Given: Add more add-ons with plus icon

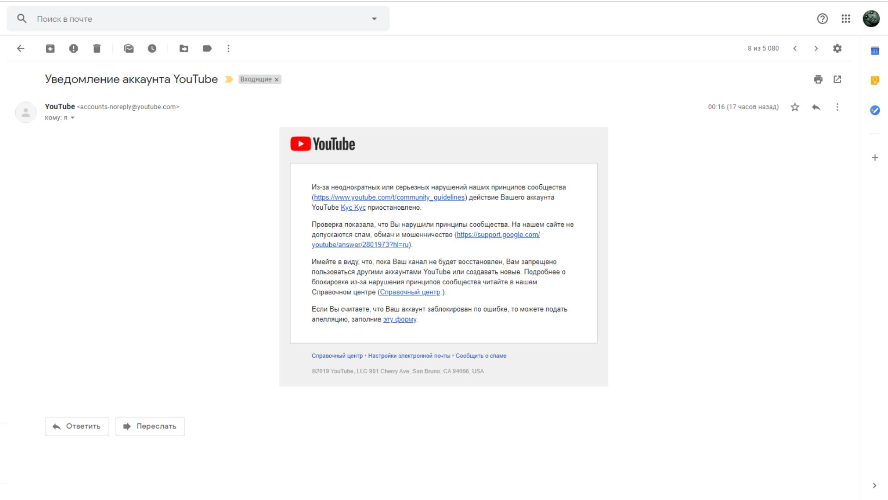Looking at the screenshot, I should click(x=875, y=158).
